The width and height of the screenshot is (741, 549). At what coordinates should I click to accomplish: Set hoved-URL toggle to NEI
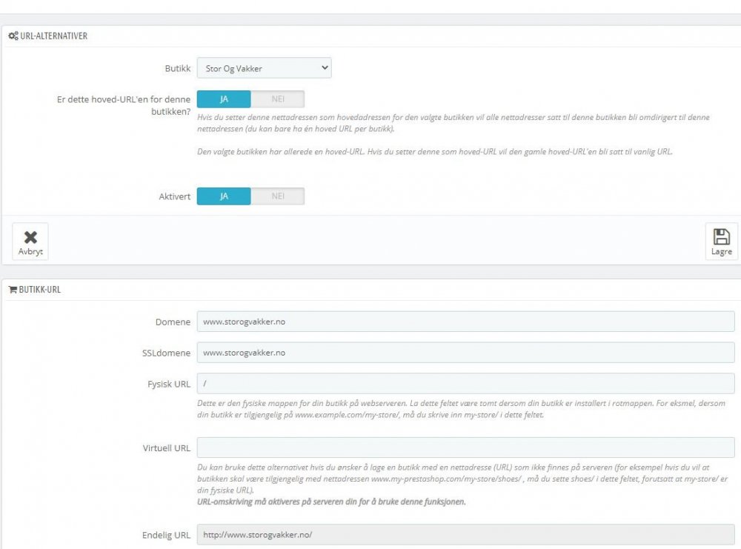tap(278, 99)
